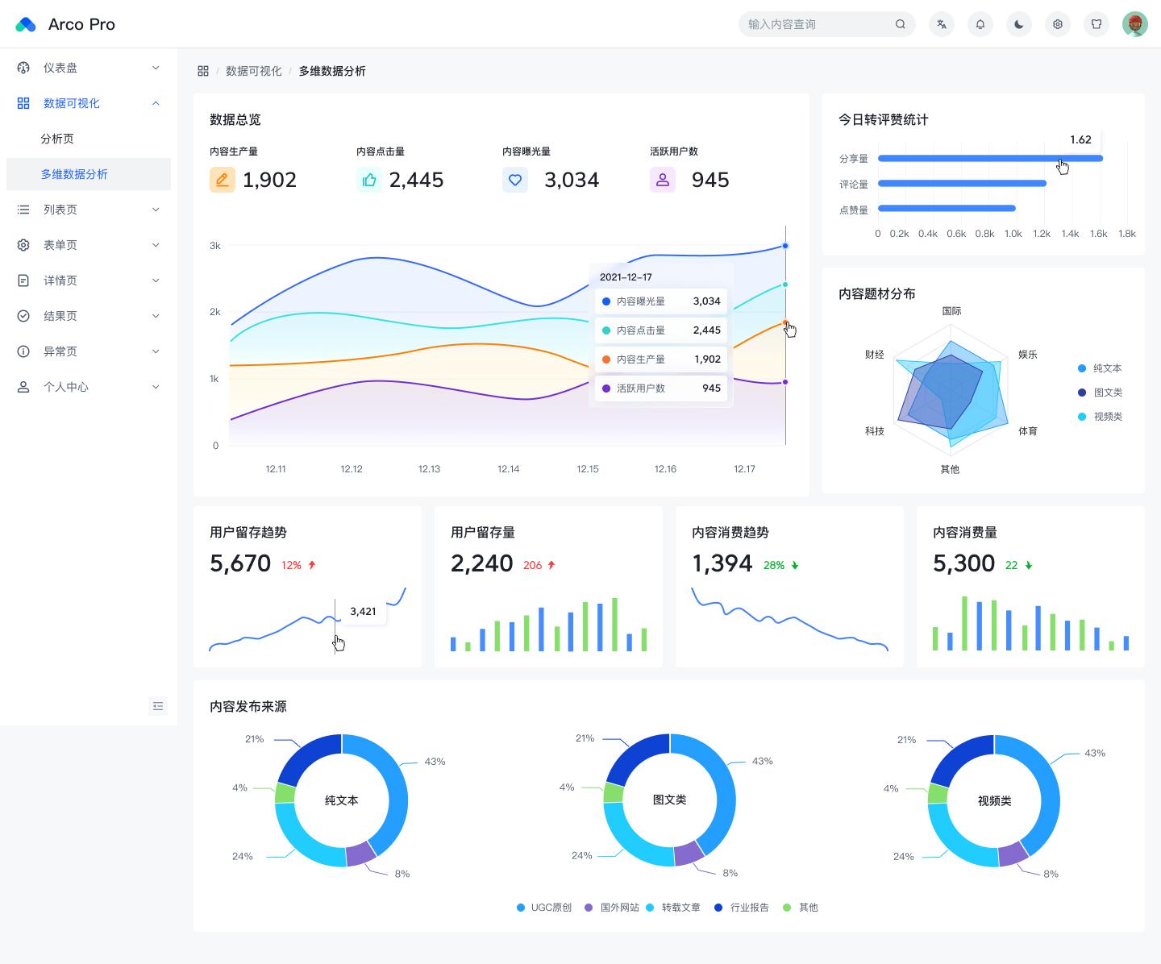This screenshot has height=964, width=1161.
Task: Open the page settings gear icon
Action: coord(1058,24)
